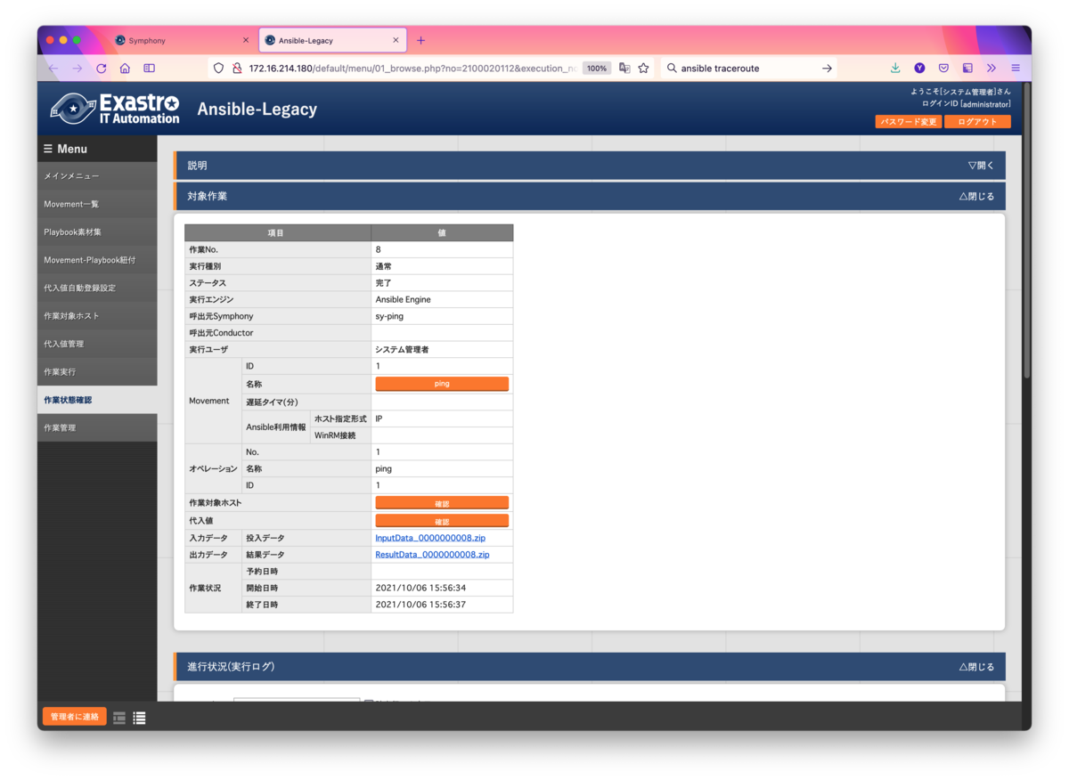This screenshot has width=1069, height=780.
Task: Open a new tab with plus
Action: tap(420, 40)
